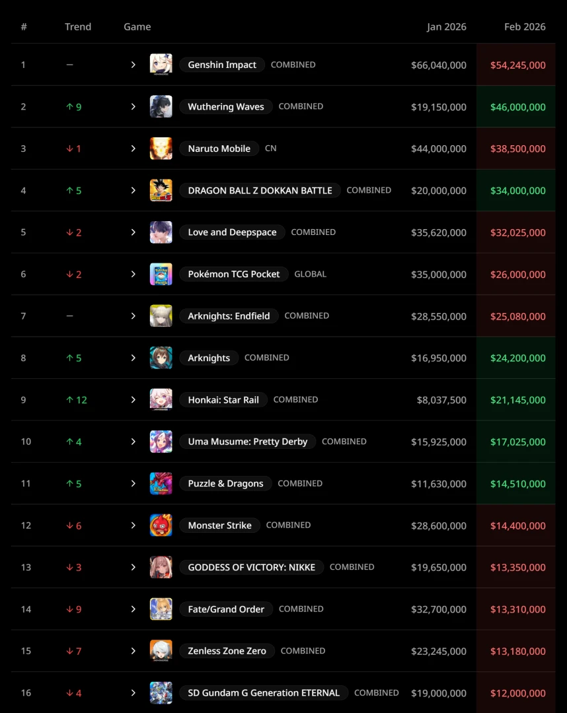This screenshot has width=567, height=713.
Task: Open the Uma Musume: Pretty Derby name label
Action: 247,442
